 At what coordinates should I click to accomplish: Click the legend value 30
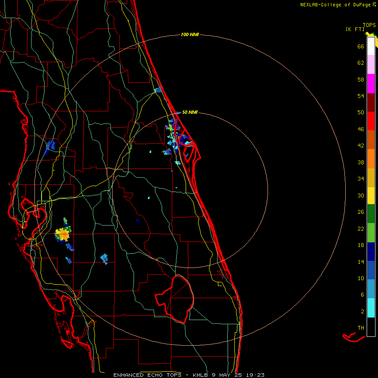click(x=361, y=195)
